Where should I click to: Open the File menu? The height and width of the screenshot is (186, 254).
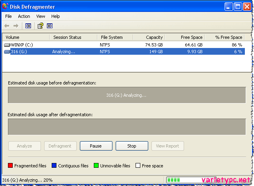(x=8, y=16)
